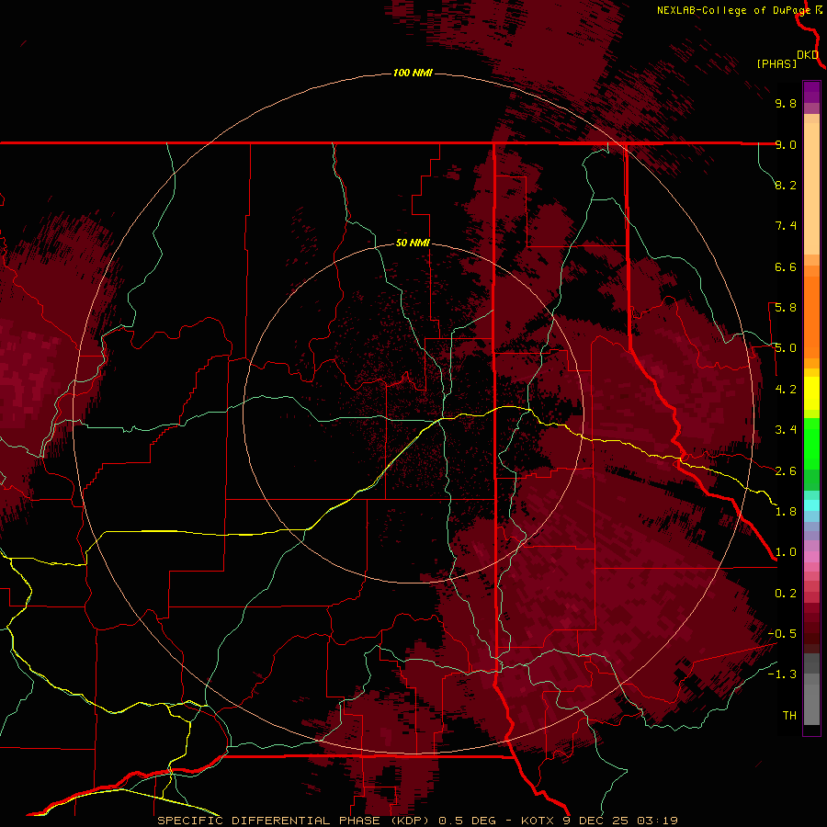Click the 0.2 scale value

click(x=786, y=594)
